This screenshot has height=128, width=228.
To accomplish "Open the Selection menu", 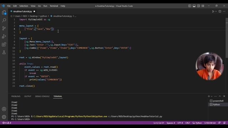I will point(24,6).
